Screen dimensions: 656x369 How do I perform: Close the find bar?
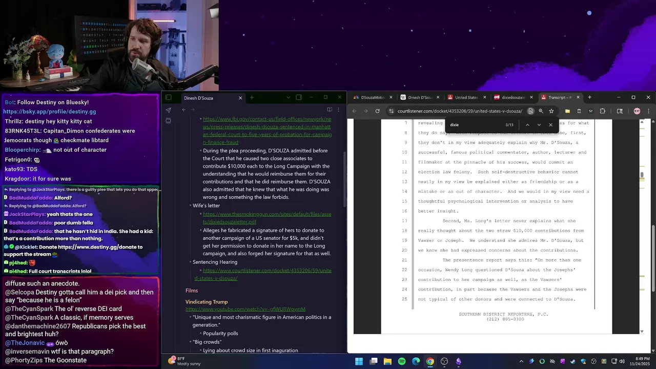(551, 125)
